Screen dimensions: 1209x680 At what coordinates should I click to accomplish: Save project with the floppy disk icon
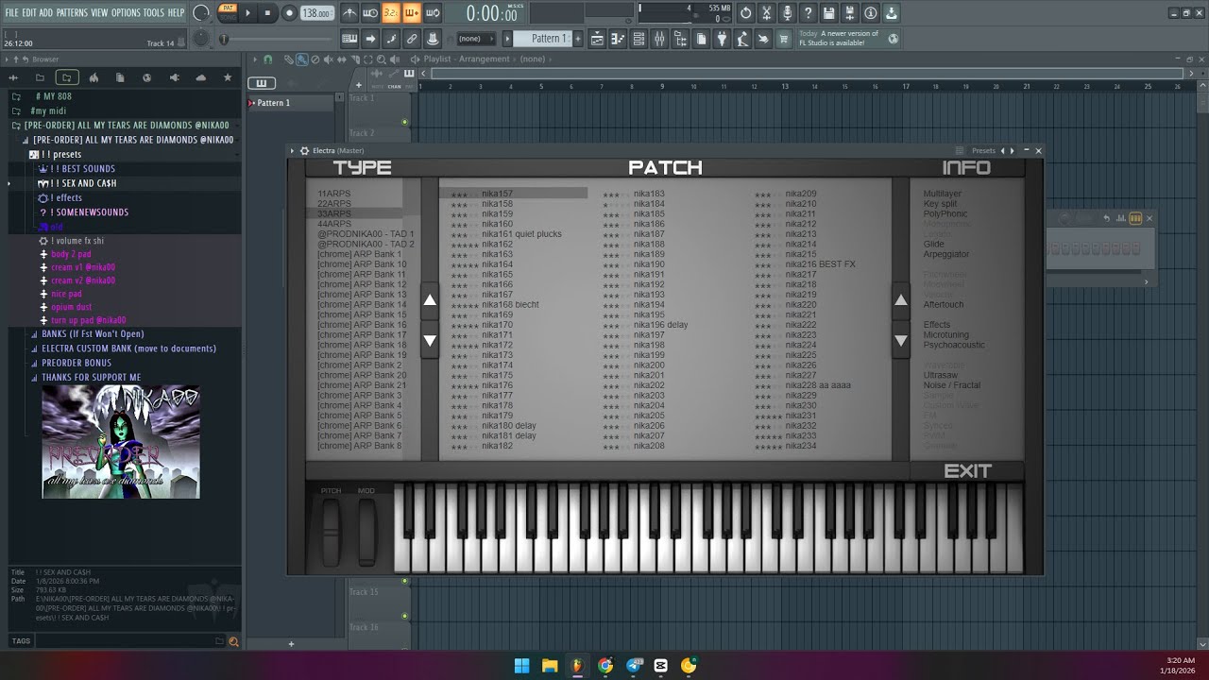pos(829,13)
